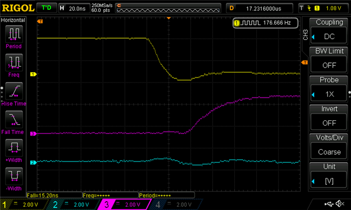Toggle the Invert OFF setting
Viewport: 351px width, 210px height.
pyautogui.click(x=329, y=123)
